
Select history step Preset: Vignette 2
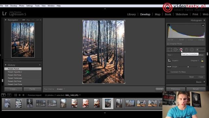coord(23,72)
